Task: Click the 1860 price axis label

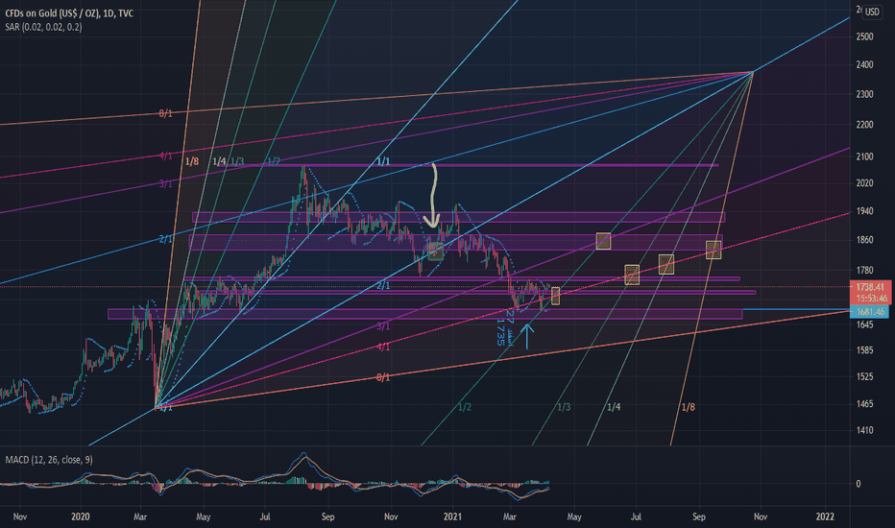Action: pyautogui.click(x=864, y=240)
